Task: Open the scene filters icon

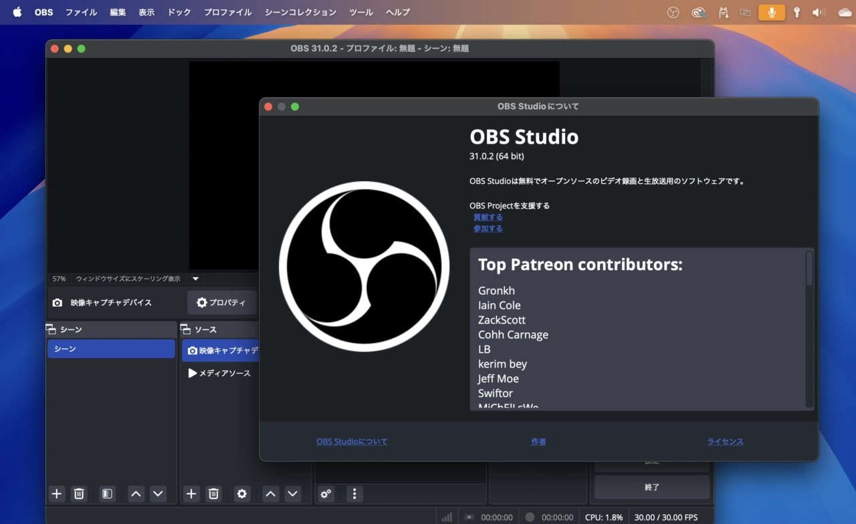Action: pyautogui.click(x=107, y=494)
